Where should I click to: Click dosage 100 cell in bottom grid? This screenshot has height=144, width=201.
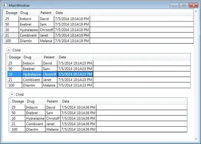(18, 129)
